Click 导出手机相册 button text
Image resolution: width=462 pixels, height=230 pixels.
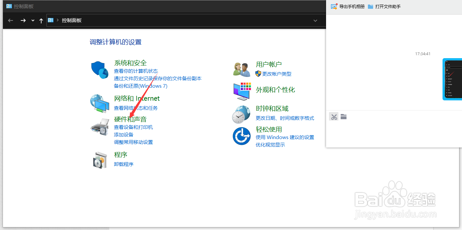(x=352, y=6)
